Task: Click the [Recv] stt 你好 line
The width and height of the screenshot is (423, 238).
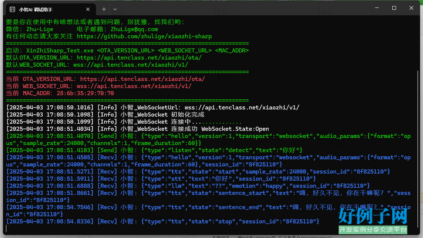Action: [161, 179]
